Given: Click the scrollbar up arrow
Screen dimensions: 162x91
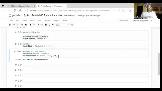Looking at the screenshot, I should (159, 28).
